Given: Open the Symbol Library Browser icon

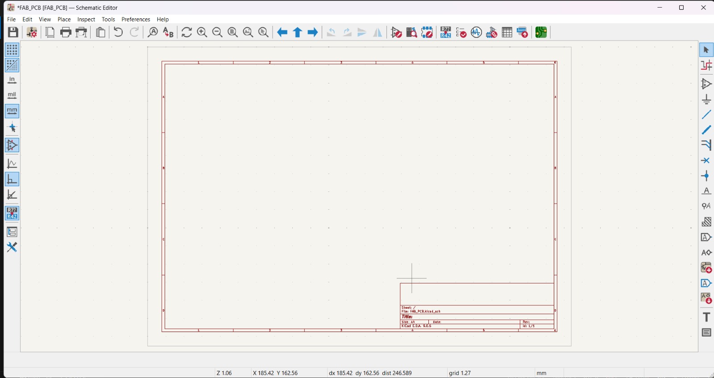Looking at the screenshot, I should (x=411, y=32).
